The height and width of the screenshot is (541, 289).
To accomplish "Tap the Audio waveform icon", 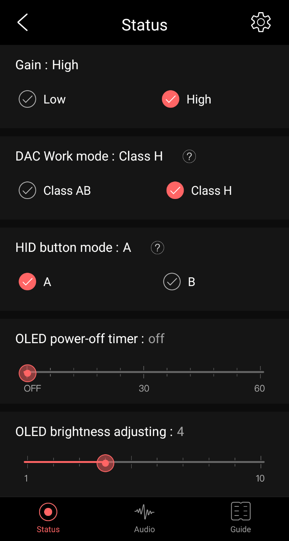I will (144, 512).
